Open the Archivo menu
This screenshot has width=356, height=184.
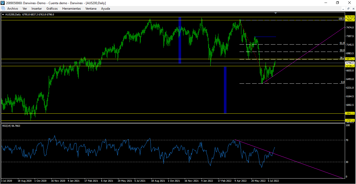tap(13, 9)
